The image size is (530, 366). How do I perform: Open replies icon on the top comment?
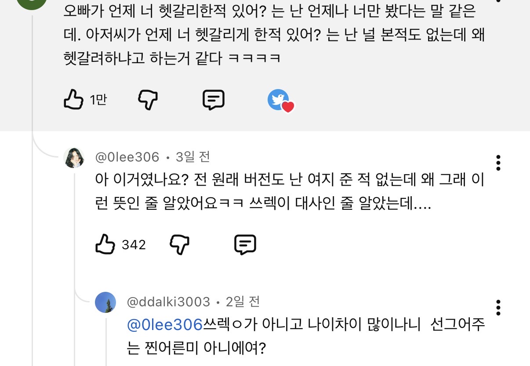[214, 100]
